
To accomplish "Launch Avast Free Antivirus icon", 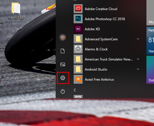I will coord(78,79).
